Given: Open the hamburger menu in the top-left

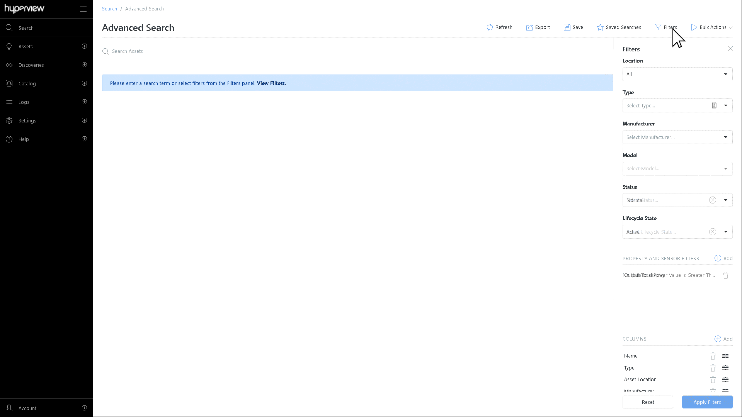Looking at the screenshot, I should click(x=83, y=8).
